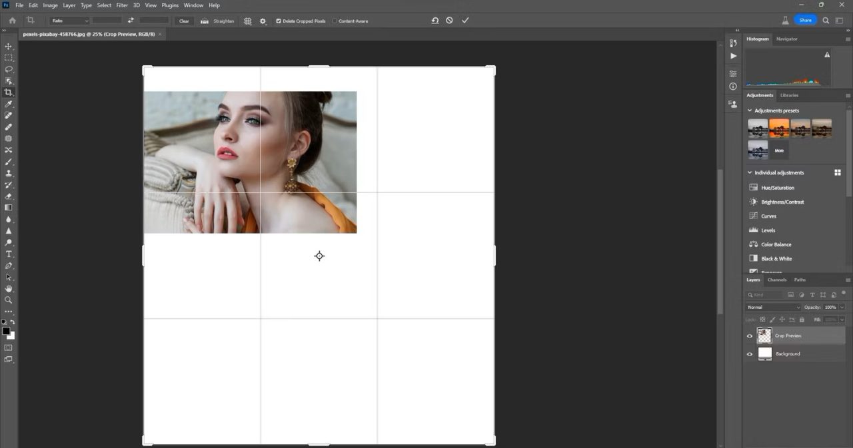Hide the Crop Preview layer
This screenshot has width=853, height=448.
(750, 336)
